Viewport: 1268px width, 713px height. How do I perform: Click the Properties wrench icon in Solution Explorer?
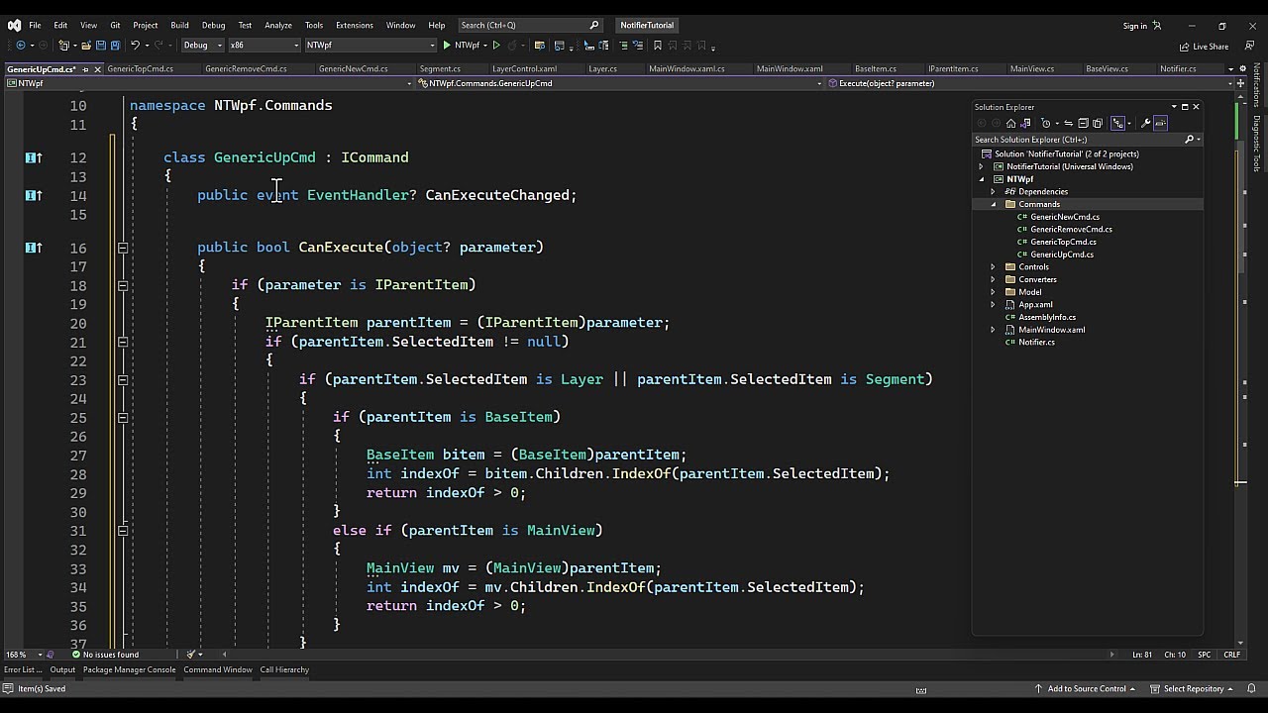point(1145,123)
